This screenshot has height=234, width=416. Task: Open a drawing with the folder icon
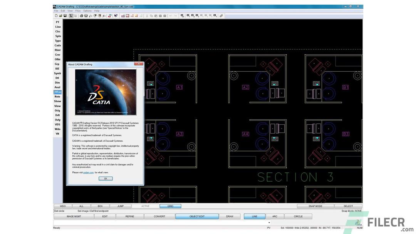tap(60, 15)
